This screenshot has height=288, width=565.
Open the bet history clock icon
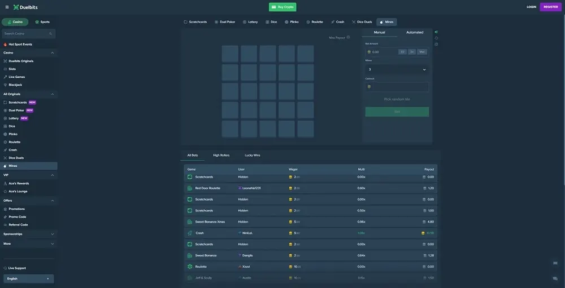pyautogui.click(x=436, y=38)
